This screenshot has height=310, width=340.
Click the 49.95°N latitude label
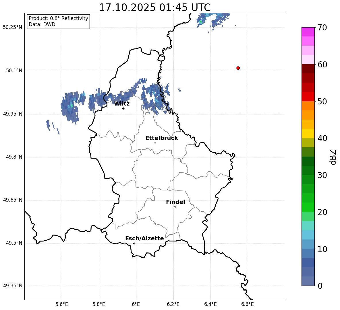point(13,114)
